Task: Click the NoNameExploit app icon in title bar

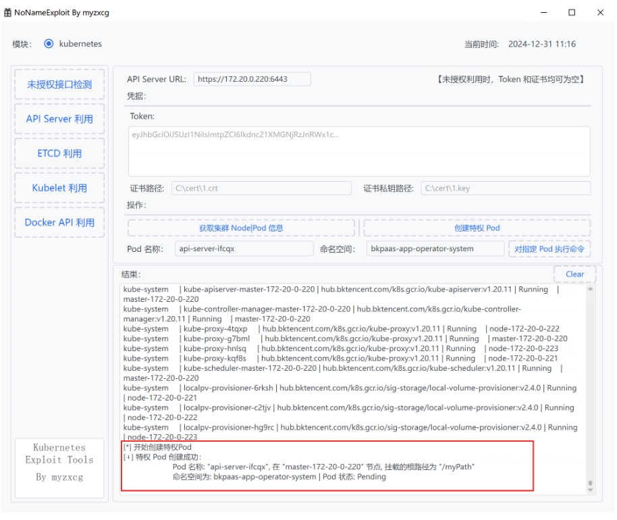Action: [7, 13]
